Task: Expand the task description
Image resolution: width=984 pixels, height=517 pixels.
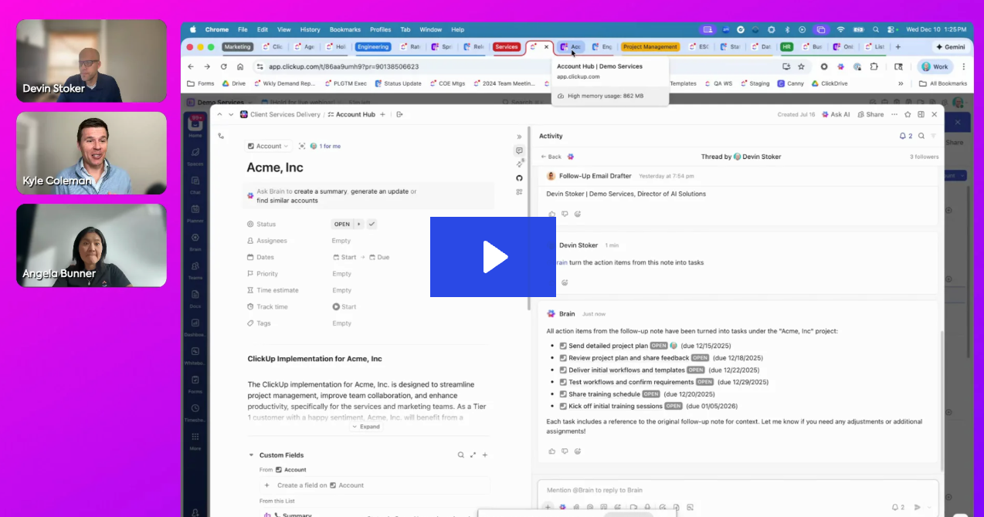Action: 366,427
